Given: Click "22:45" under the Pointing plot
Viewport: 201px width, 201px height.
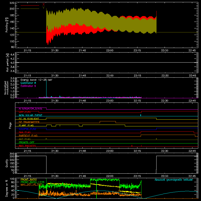Looking at the screenshot, I should (192, 51).
